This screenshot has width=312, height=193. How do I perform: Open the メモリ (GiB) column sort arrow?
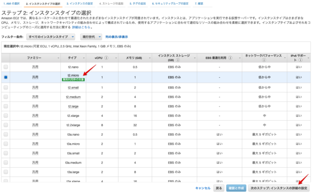pos(150,58)
